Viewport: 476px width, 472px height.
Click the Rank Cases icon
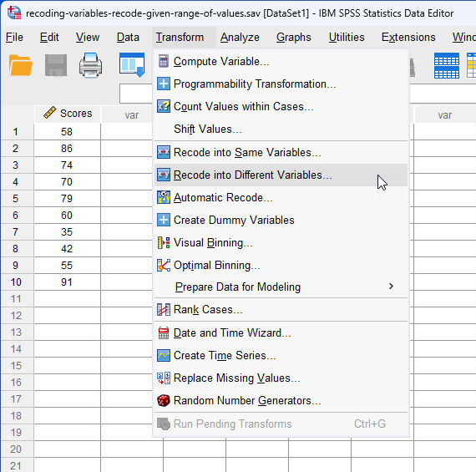pos(164,310)
